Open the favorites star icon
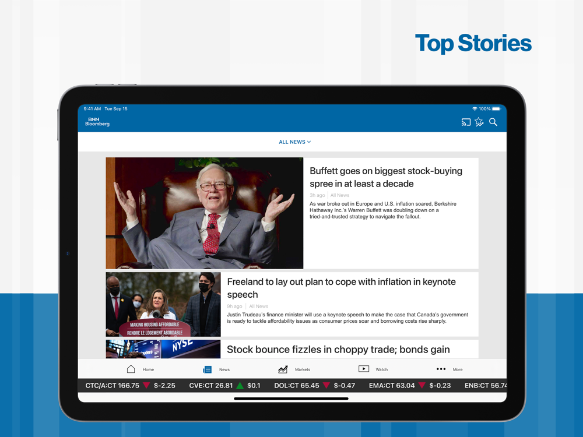 479,122
